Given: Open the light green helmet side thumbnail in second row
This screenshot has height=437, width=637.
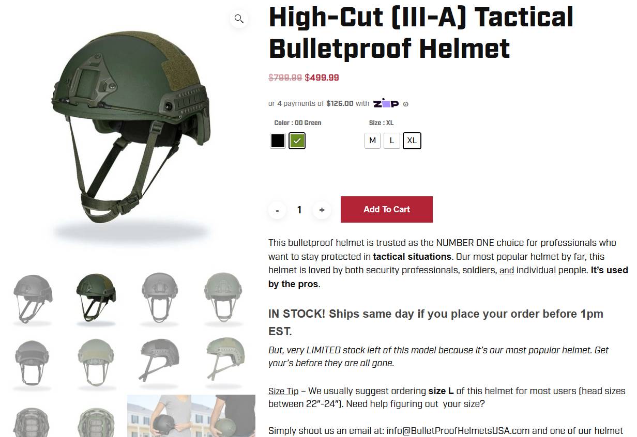Looking at the screenshot, I should point(223,361).
